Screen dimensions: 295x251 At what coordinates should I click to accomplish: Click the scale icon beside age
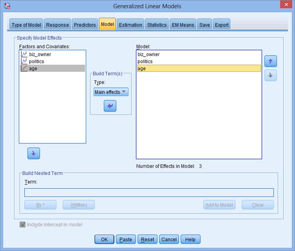[24, 68]
